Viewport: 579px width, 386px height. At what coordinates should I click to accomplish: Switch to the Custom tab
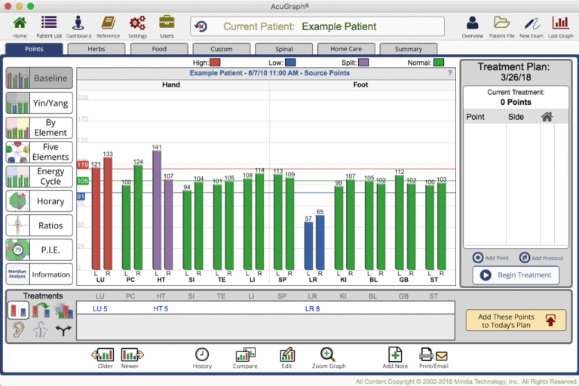pyautogui.click(x=222, y=49)
